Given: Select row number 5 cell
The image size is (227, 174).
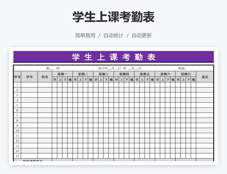Looking at the screenshot, I should (x=17, y=105).
